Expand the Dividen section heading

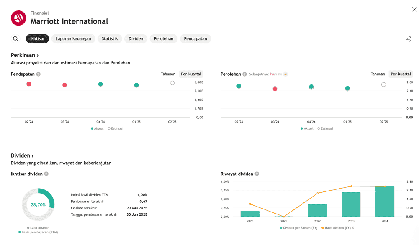point(22,156)
